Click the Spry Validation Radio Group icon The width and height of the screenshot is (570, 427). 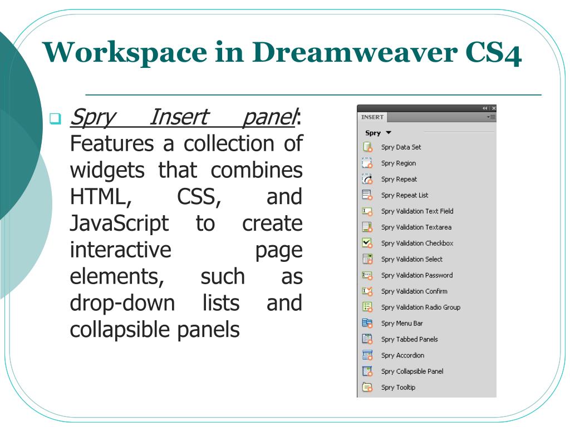pyautogui.click(x=367, y=307)
